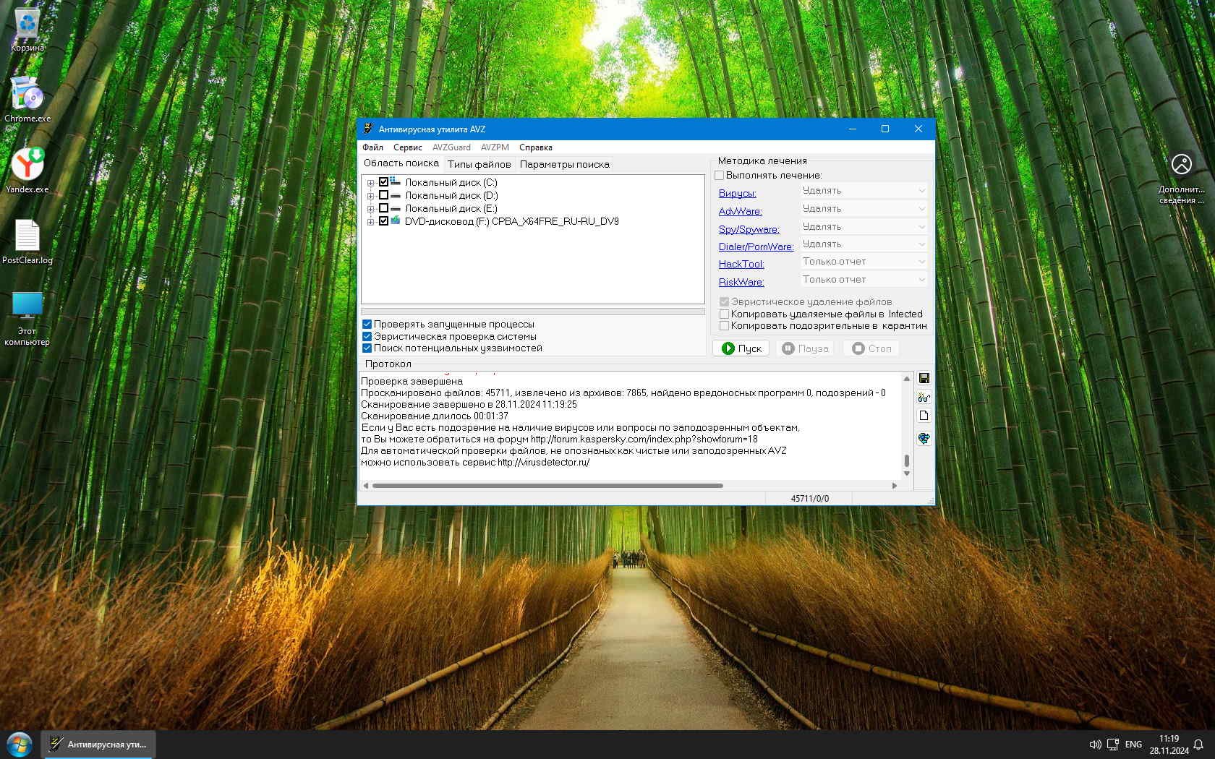This screenshot has width=1215, height=759.
Task: Click the DVD drive (F:) icon
Action: pos(395,220)
